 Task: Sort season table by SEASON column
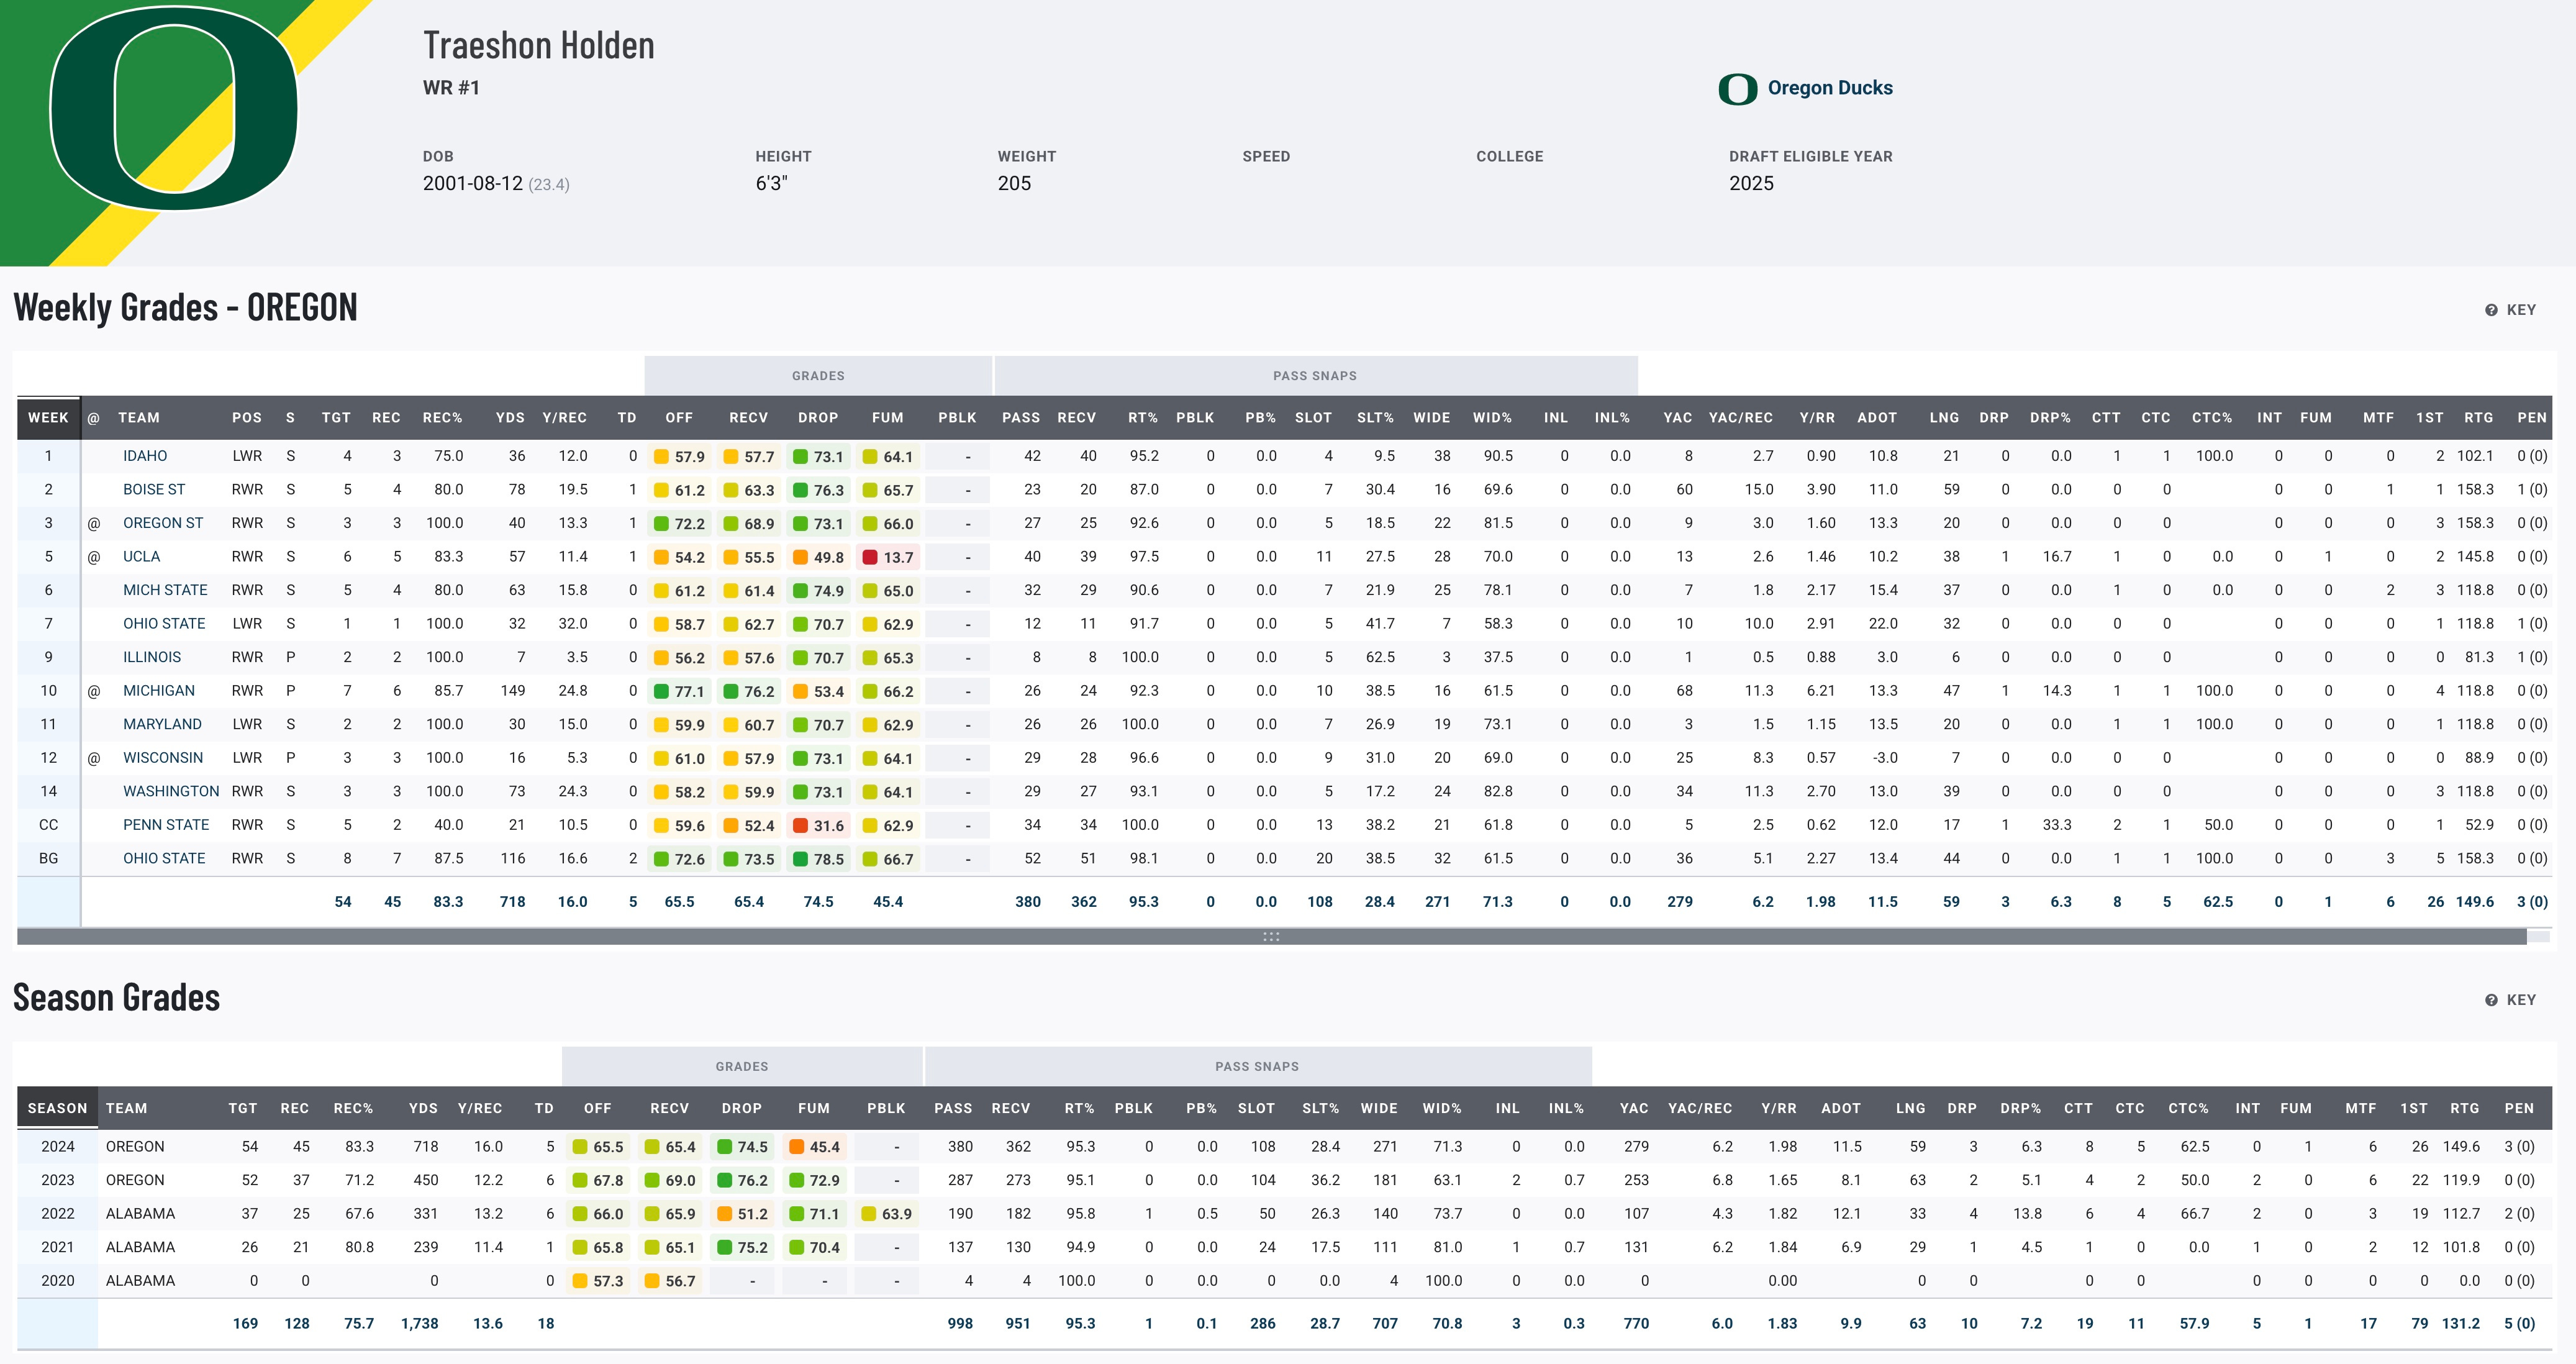point(57,1108)
